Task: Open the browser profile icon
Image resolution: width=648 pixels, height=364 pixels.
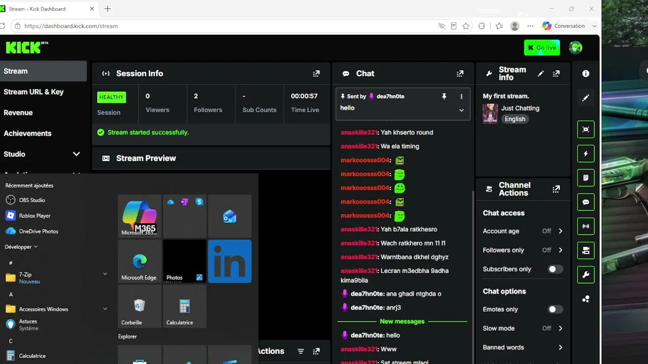Action: (x=515, y=26)
